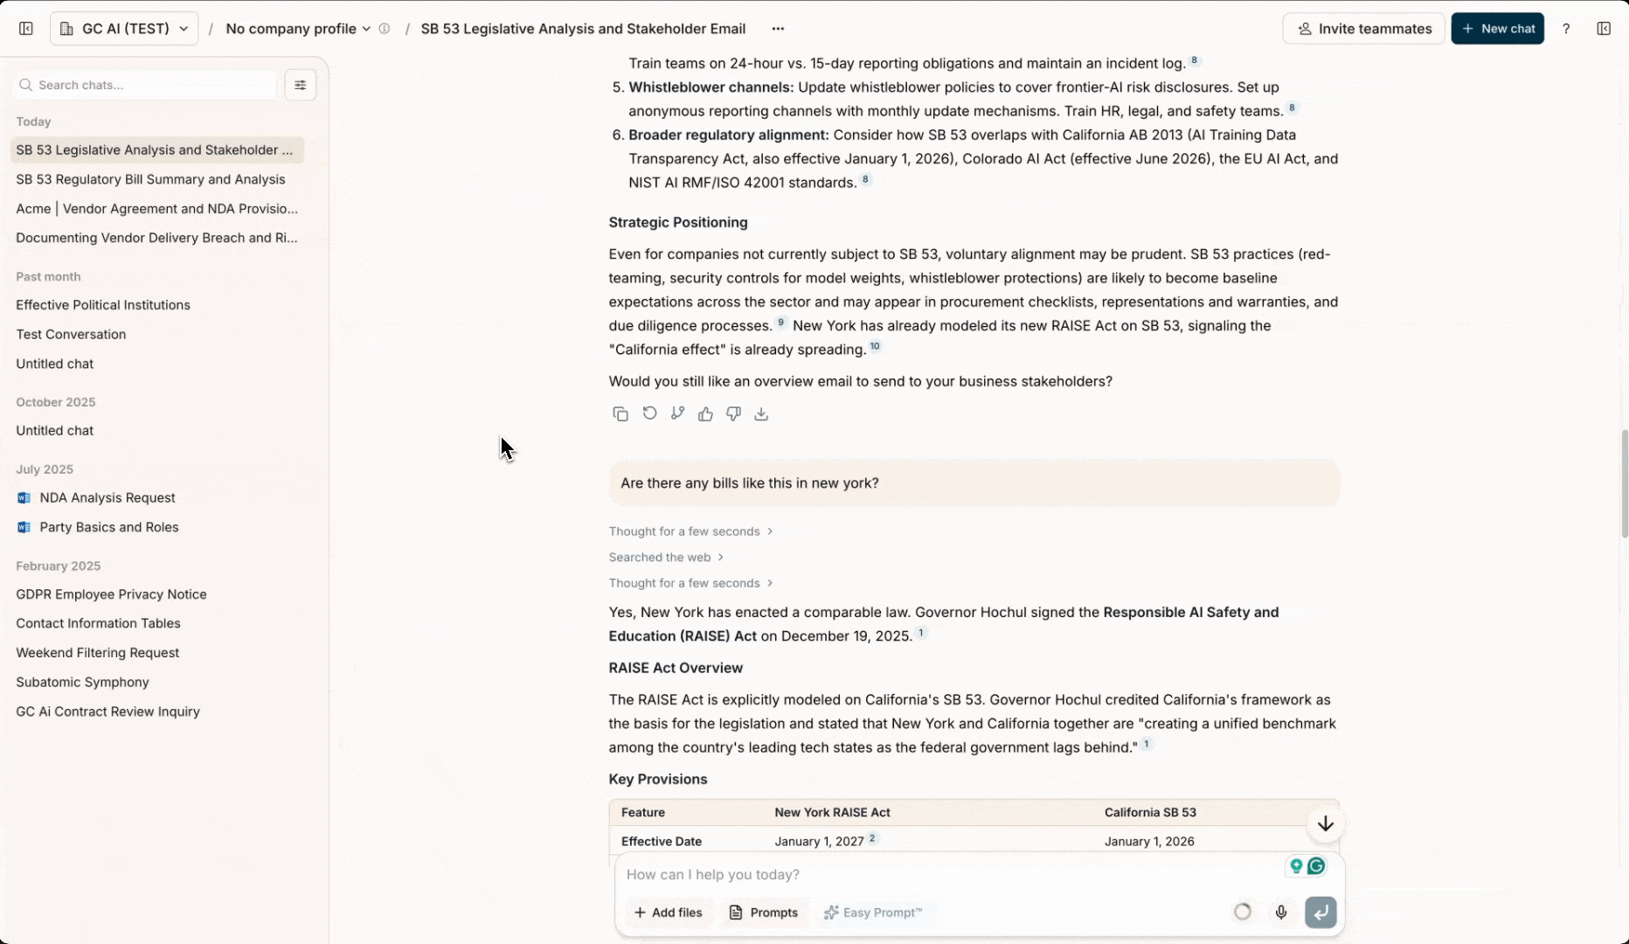The image size is (1629, 944).
Task: Regenerate the response with the retry icon
Action: pos(649,413)
